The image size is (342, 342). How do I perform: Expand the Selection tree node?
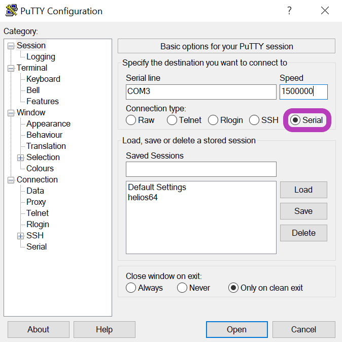(20, 158)
